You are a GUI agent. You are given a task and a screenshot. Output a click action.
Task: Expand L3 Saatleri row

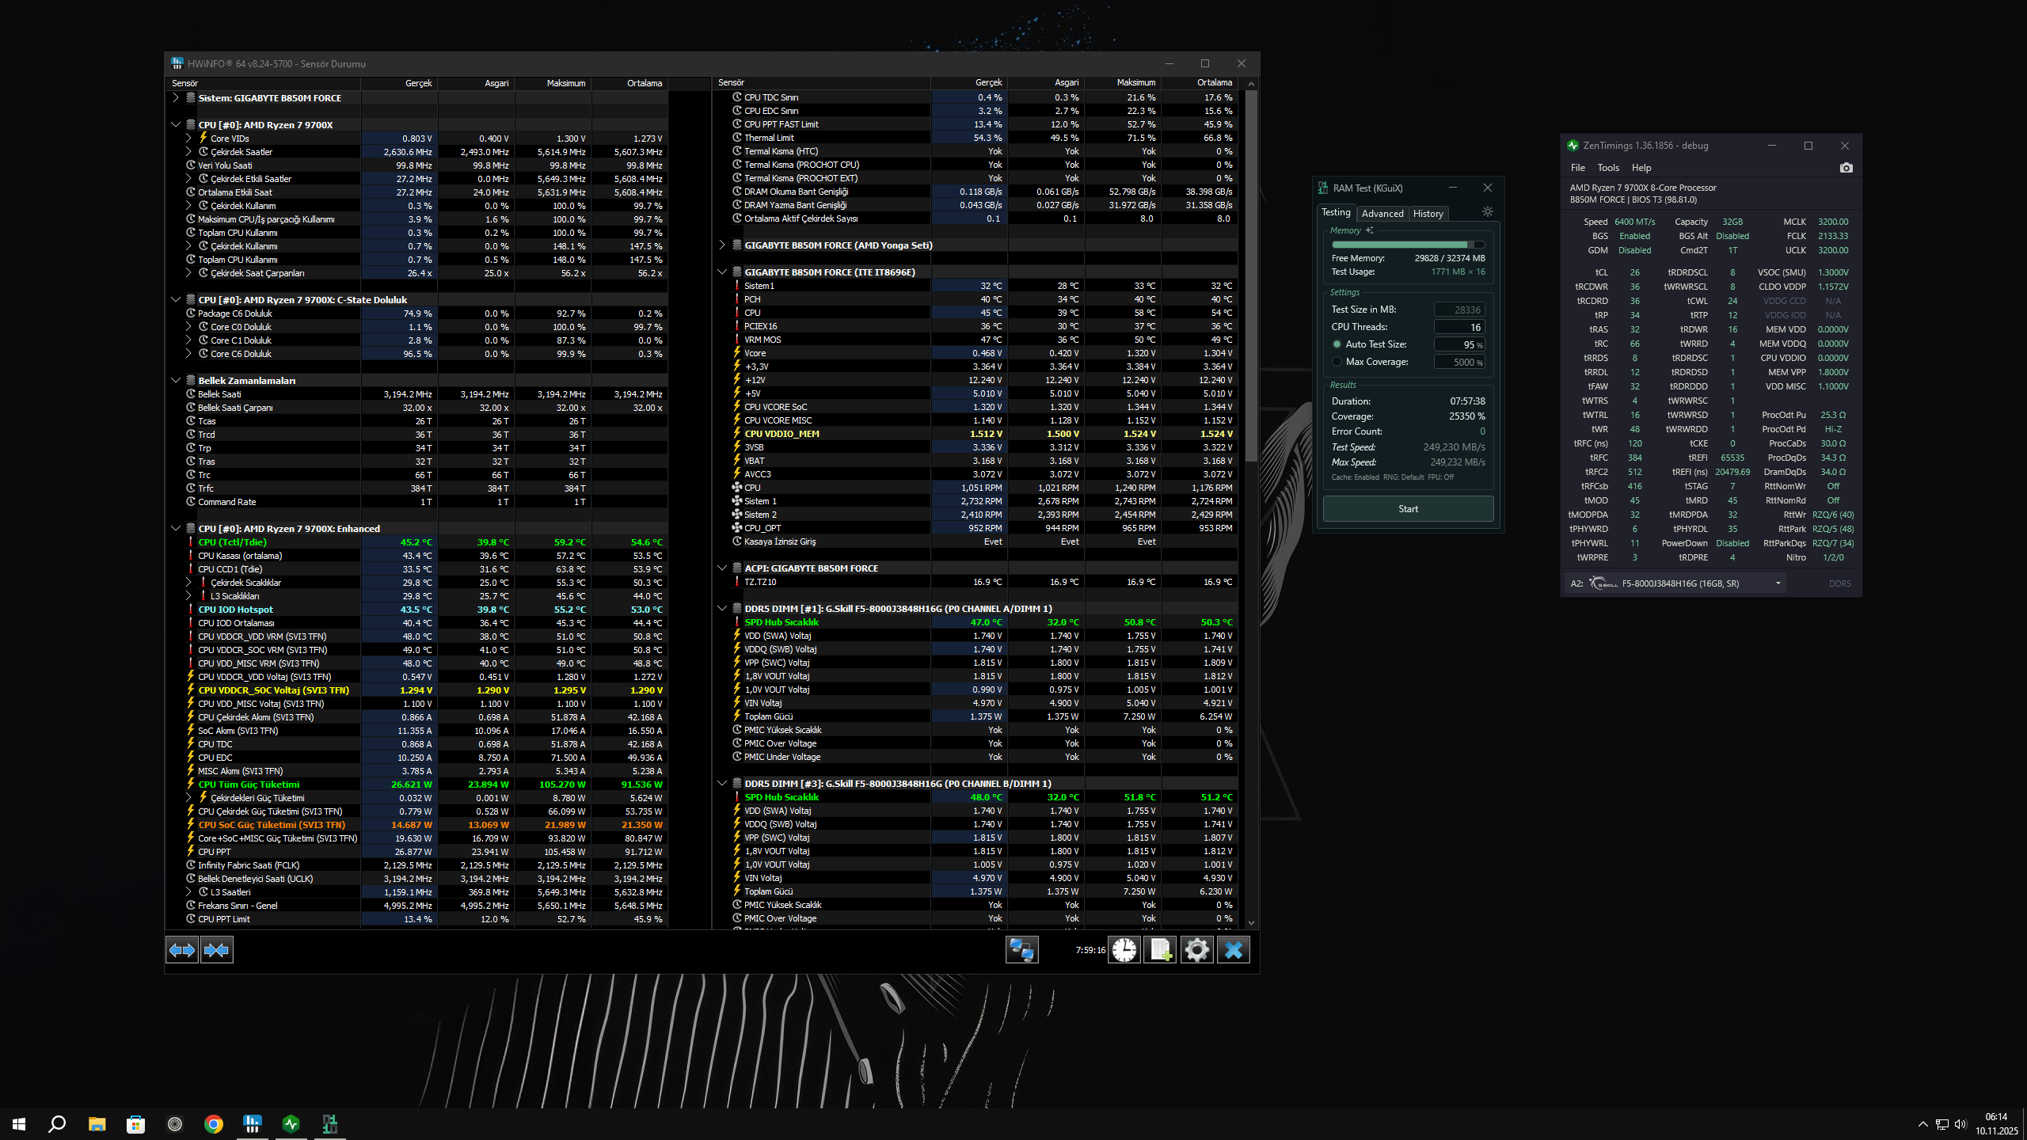(188, 892)
